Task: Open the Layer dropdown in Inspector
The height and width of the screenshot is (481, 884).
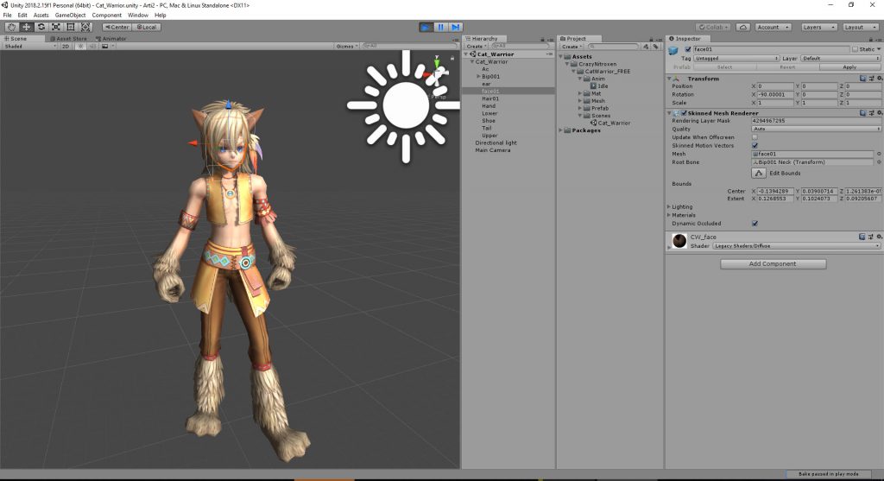Action: tap(840, 58)
